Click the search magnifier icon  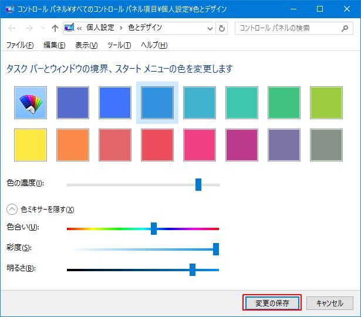[x=345, y=28]
